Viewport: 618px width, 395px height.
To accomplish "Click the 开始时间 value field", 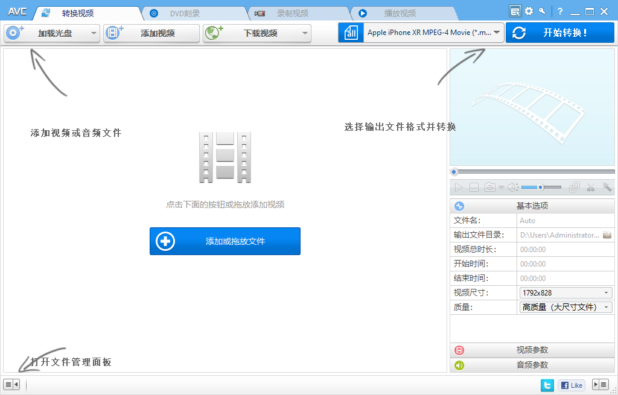I will [x=565, y=264].
